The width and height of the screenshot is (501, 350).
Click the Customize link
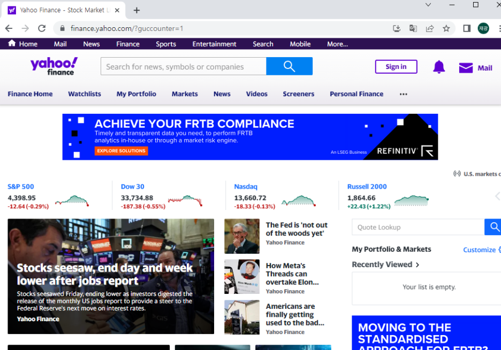[x=479, y=250]
